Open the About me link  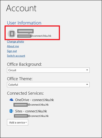click(13, 46)
